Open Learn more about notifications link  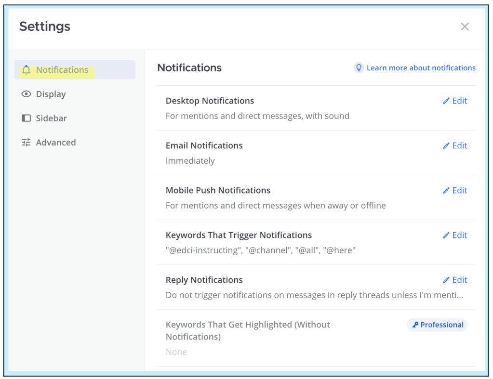click(421, 68)
